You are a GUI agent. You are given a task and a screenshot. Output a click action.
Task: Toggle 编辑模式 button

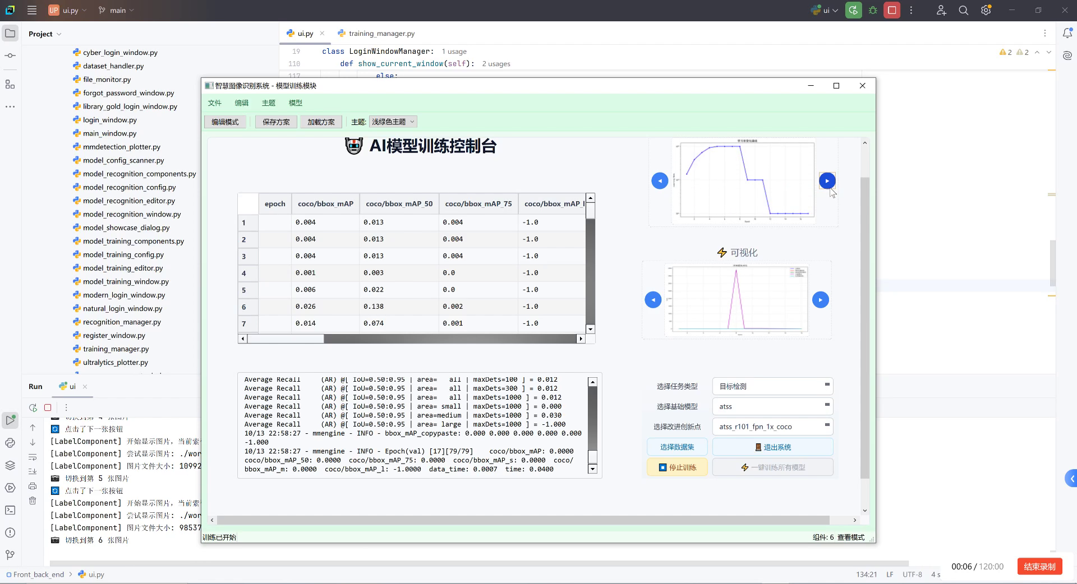tap(225, 122)
